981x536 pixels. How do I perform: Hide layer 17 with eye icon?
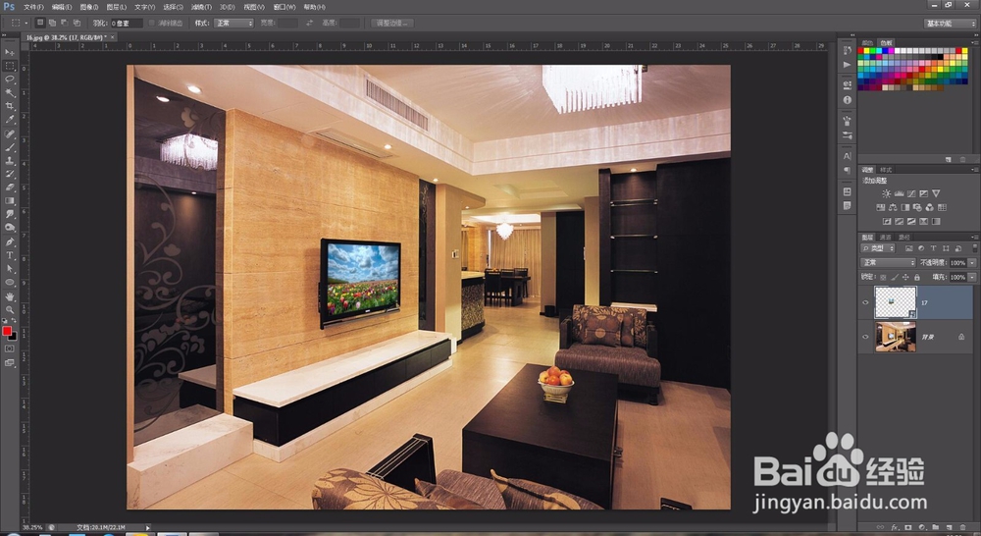pyautogui.click(x=866, y=302)
